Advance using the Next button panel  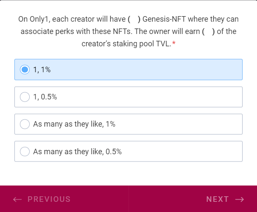(x=193, y=199)
